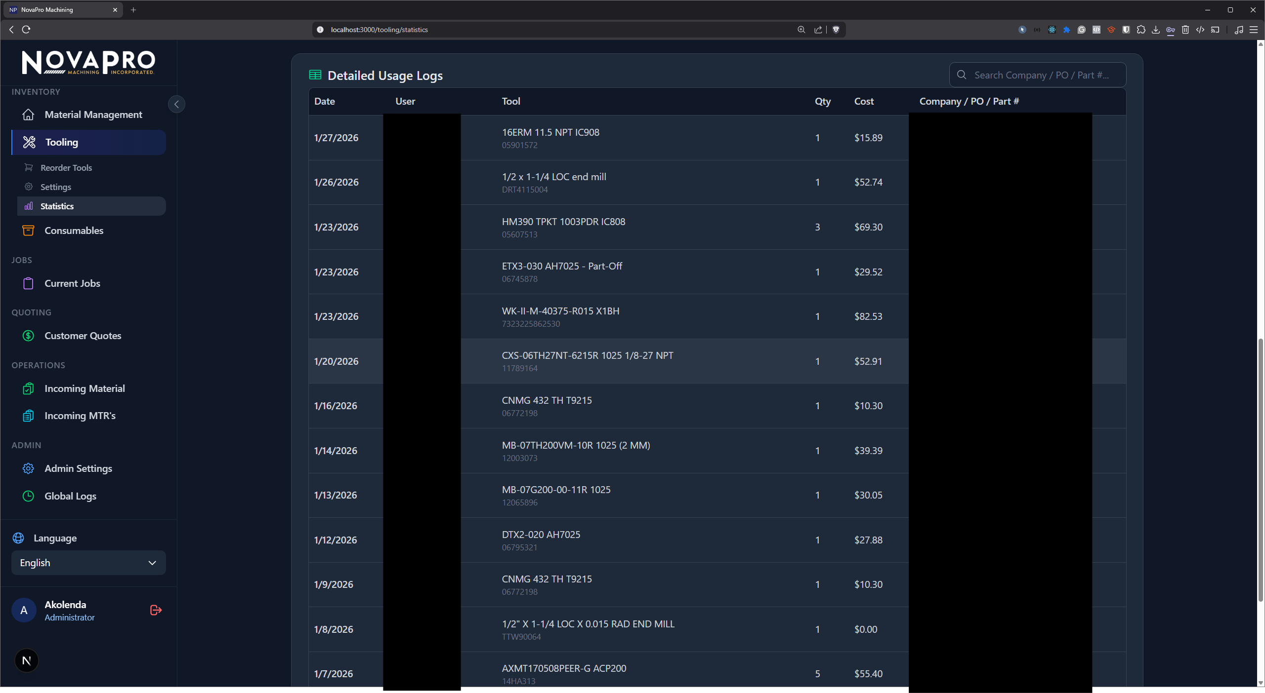Click the Customer Quotes dollar icon
This screenshot has width=1265, height=693.
pyautogui.click(x=28, y=335)
